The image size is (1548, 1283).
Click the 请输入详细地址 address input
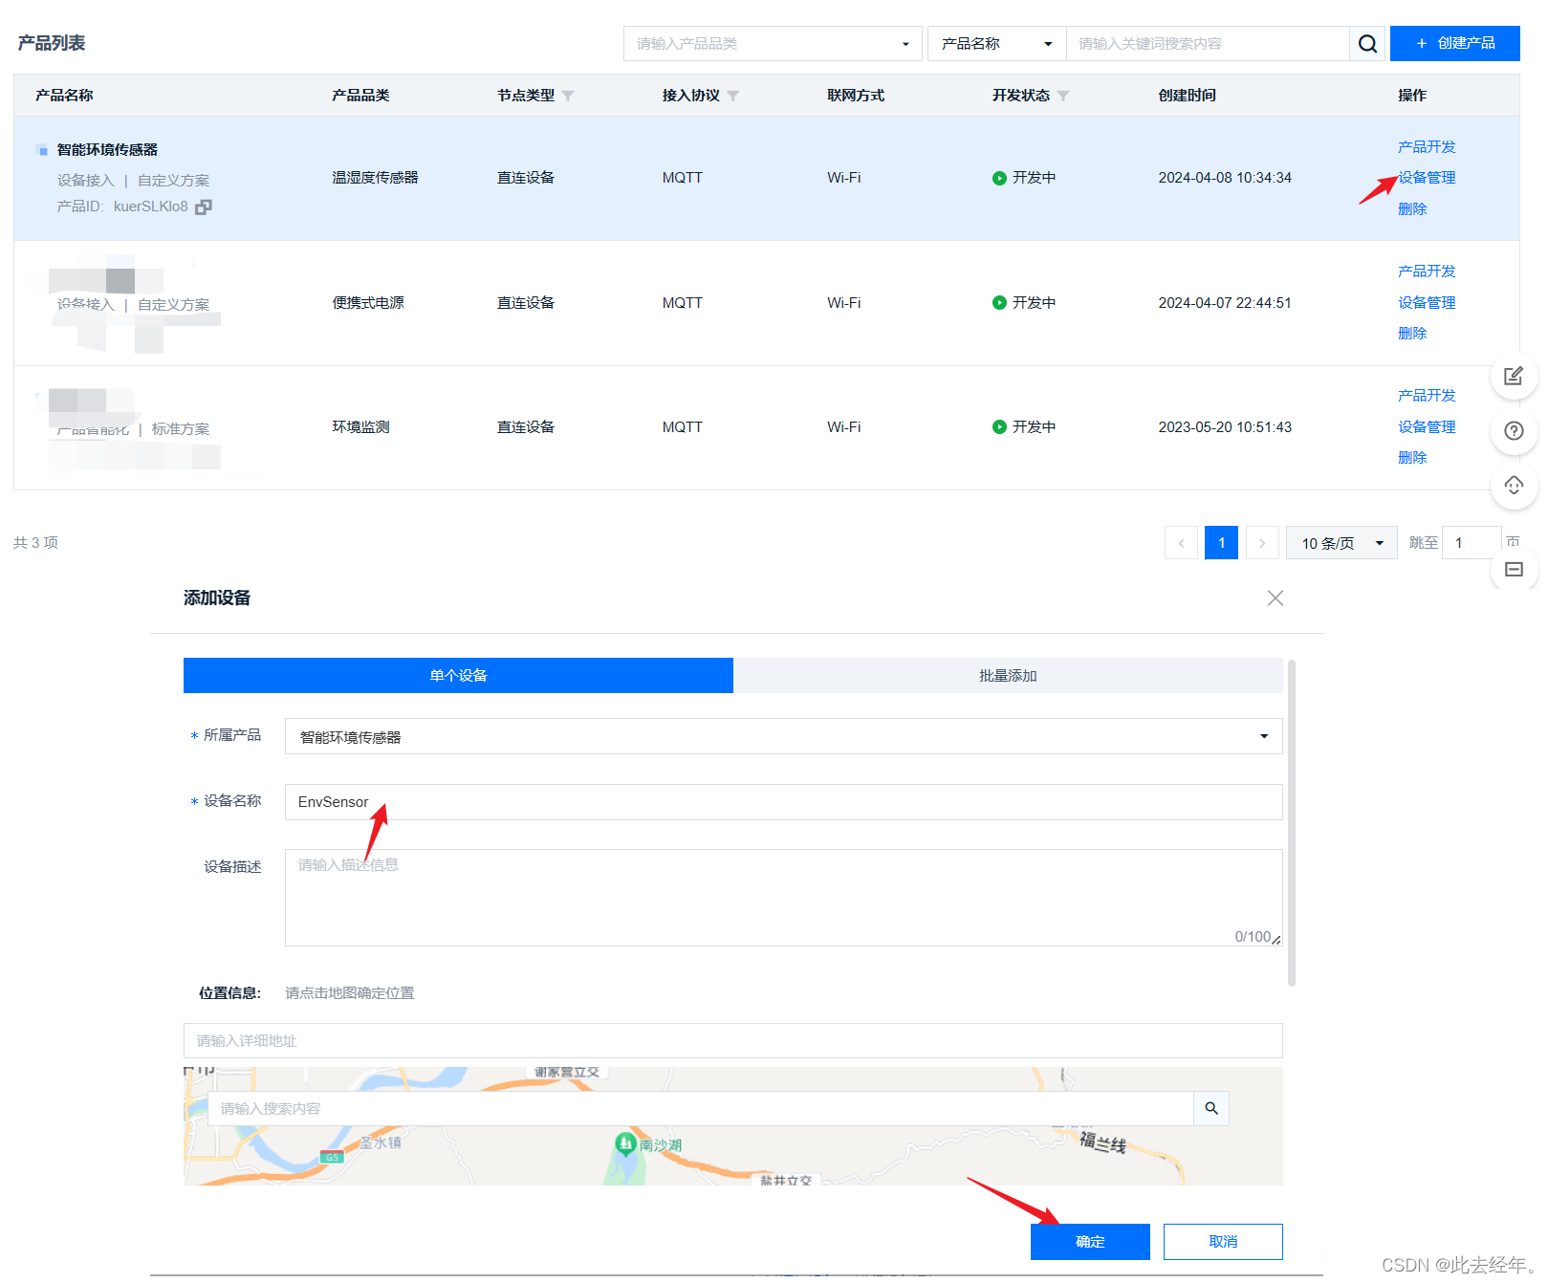tap(732, 1041)
